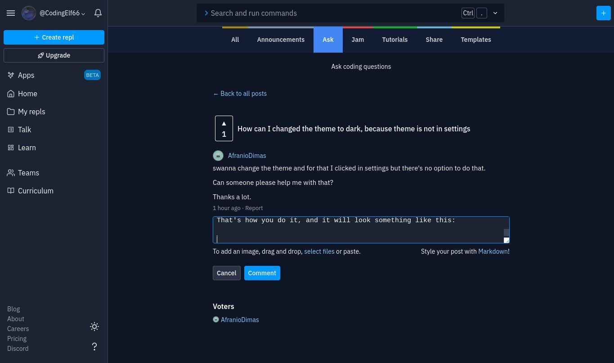Click the post title about dark theme

coord(354,129)
